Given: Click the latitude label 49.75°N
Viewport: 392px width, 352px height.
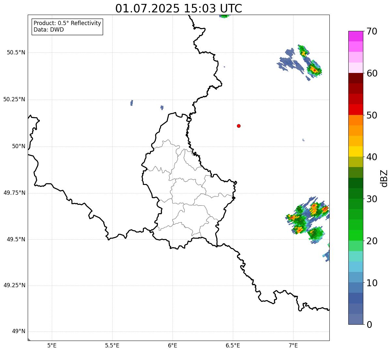Looking at the screenshot, I should click(14, 193).
